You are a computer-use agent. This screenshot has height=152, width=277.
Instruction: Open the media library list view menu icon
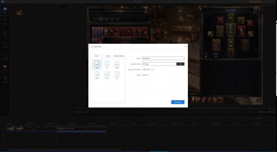point(69,8)
